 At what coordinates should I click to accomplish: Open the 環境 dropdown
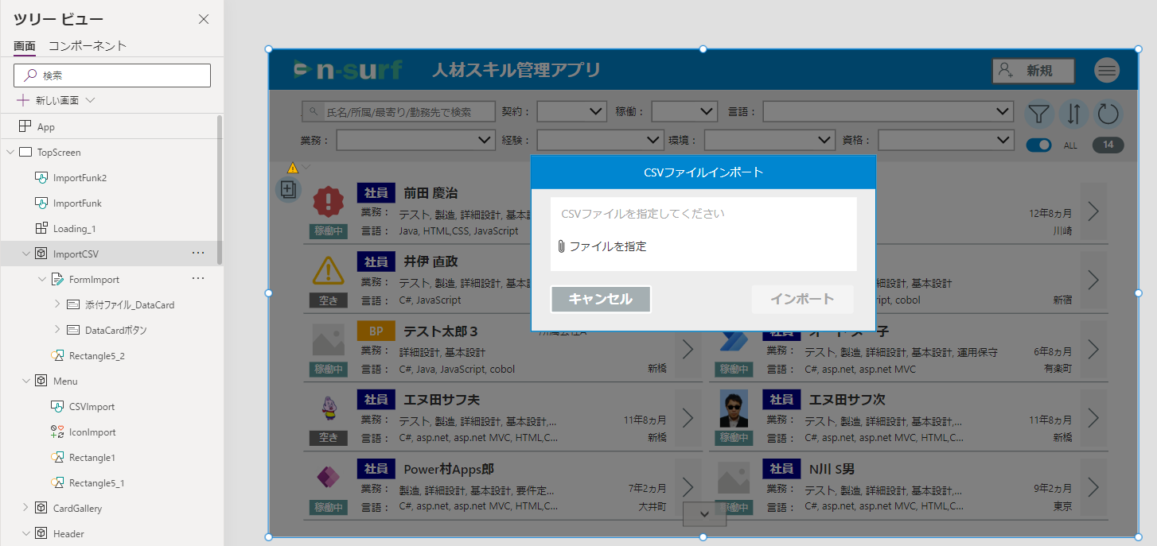769,140
